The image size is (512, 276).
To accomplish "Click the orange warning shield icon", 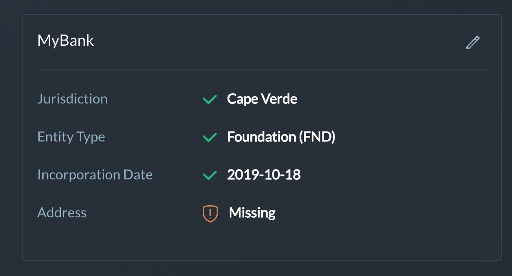I will [210, 213].
